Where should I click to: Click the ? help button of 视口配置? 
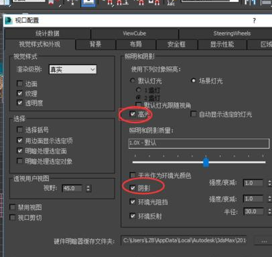coord(254,21)
